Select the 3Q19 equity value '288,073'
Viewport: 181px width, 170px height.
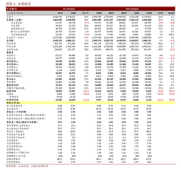pos(109,49)
